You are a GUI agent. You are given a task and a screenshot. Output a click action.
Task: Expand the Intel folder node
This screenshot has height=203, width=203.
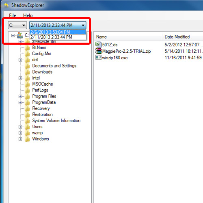click(x=20, y=78)
